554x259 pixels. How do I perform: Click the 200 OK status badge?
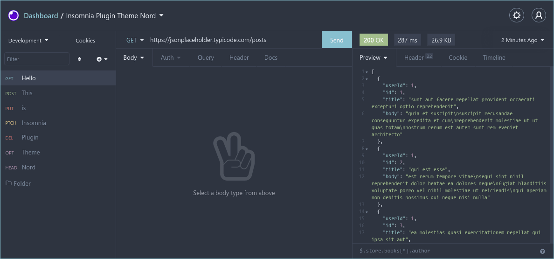[374, 40]
